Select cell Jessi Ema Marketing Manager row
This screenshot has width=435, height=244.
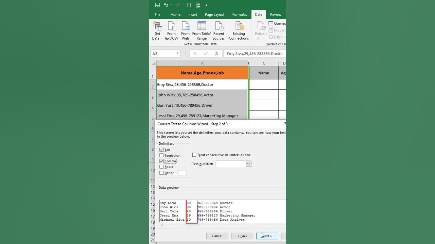point(202,115)
